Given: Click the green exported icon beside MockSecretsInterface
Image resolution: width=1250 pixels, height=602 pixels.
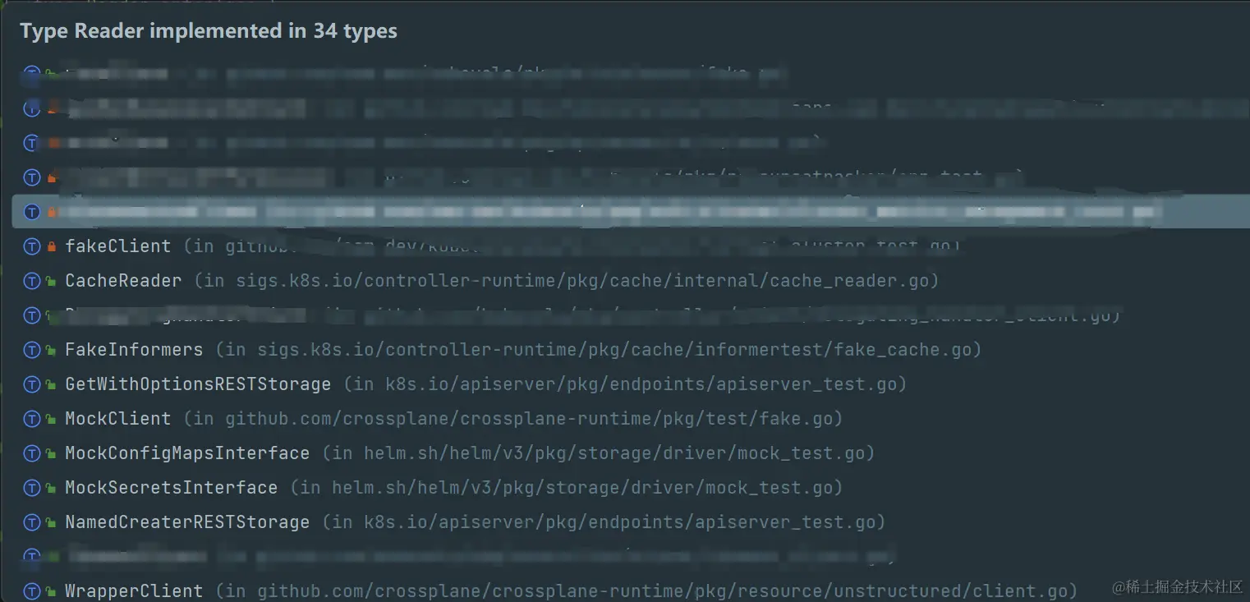Looking at the screenshot, I should point(52,488).
